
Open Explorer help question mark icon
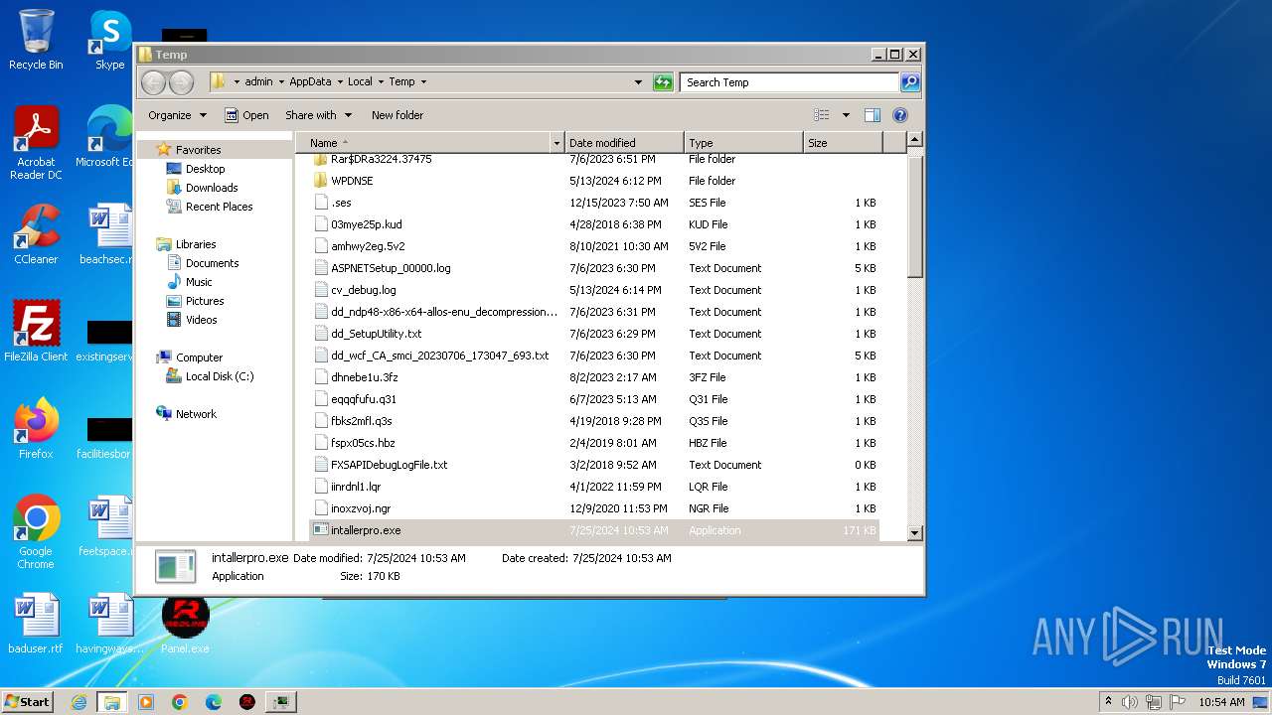(900, 115)
